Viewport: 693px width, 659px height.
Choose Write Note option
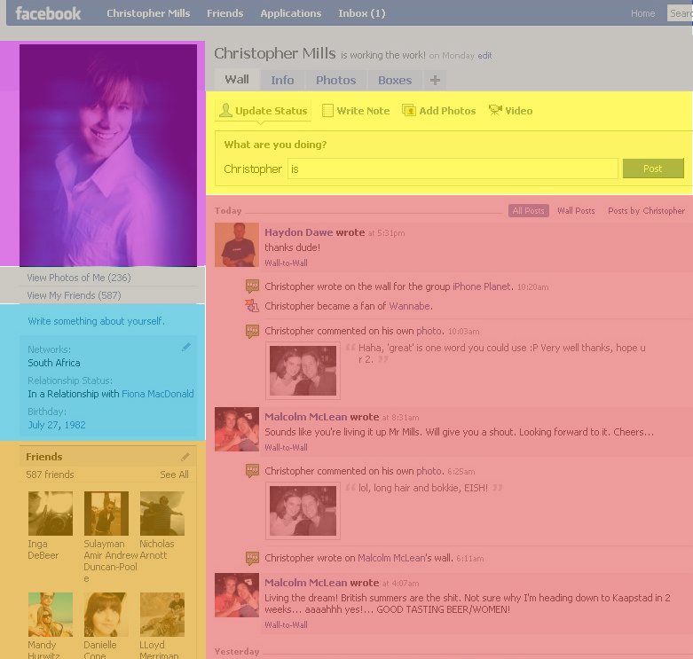363,111
